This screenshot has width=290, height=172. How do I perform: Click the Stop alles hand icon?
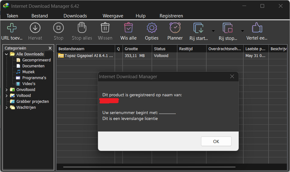82,28
